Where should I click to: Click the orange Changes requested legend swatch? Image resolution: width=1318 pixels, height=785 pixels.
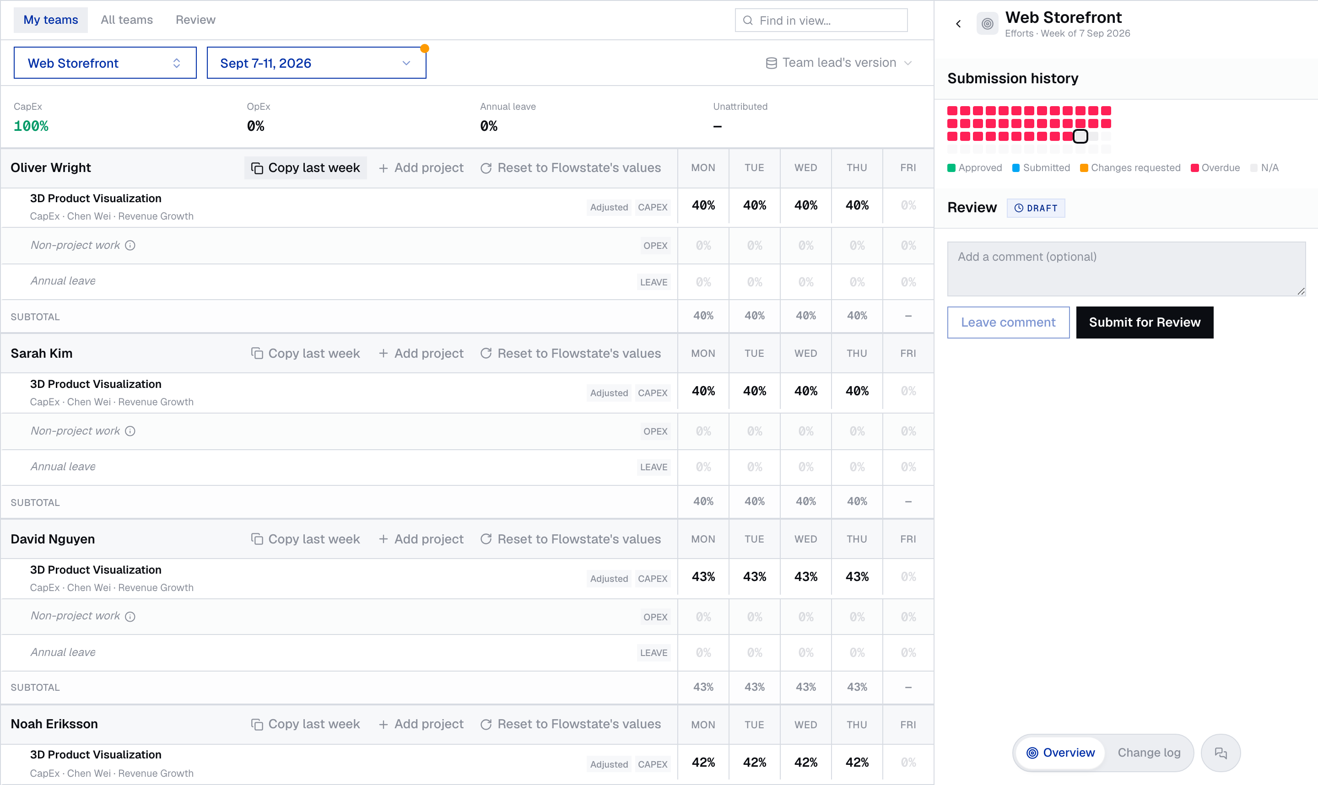(1084, 168)
